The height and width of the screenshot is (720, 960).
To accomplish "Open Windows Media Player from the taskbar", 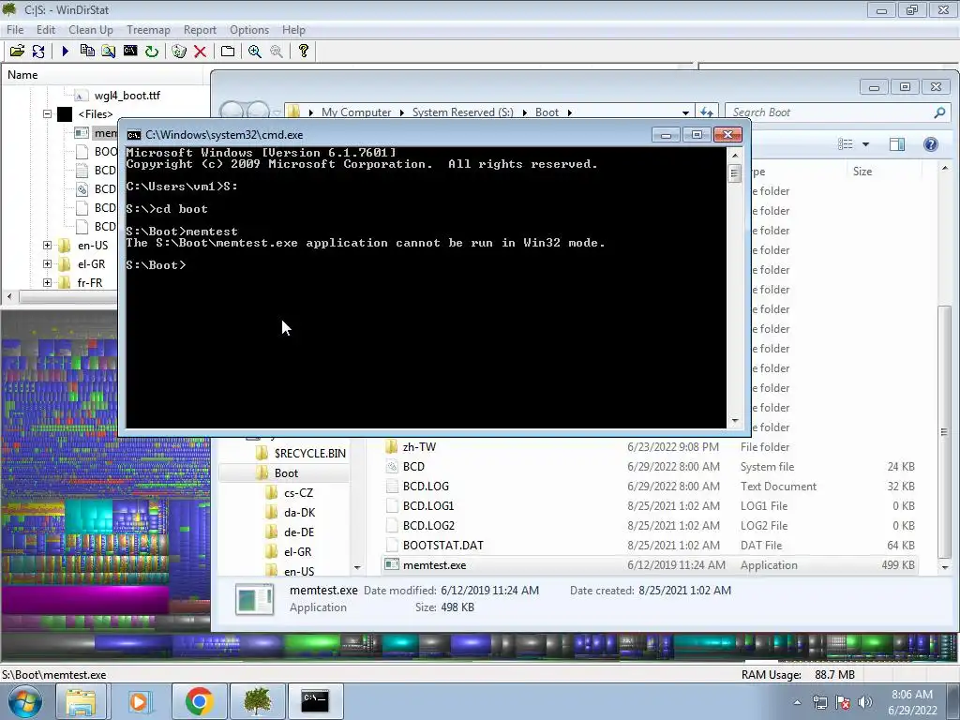I will 139,701.
